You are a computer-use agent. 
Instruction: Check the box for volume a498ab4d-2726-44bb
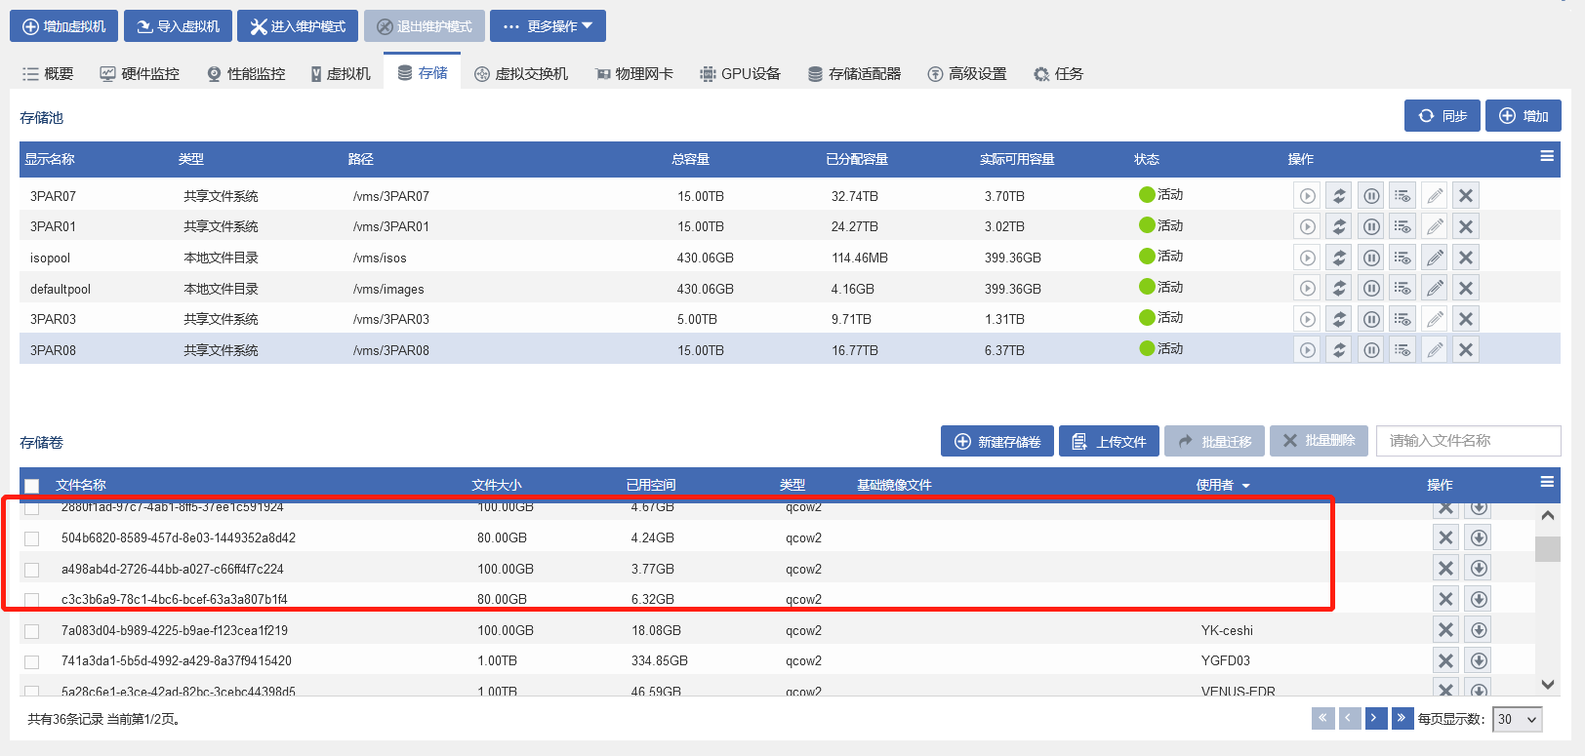[x=32, y=570]
